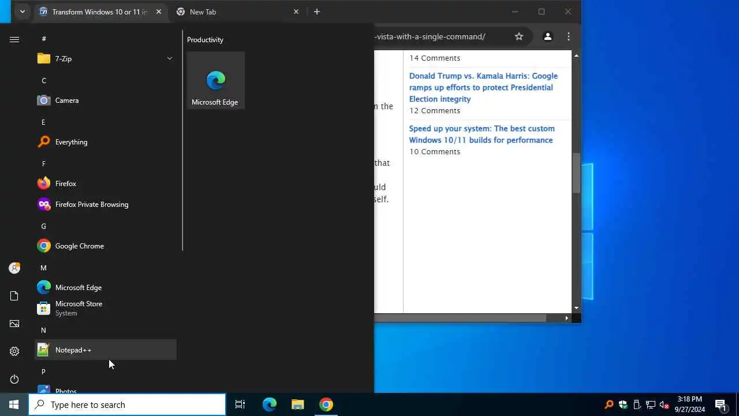Open the clock showing 3:18 PM
Image resolution: width=739 pixels, height=416 pixels.
(690, 404)
